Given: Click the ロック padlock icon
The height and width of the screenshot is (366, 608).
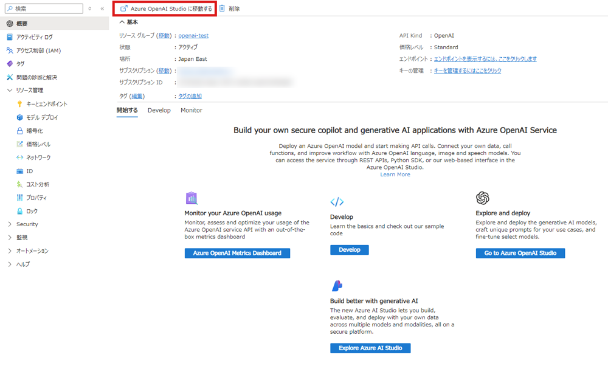Looking at the screenshot, I should click(20, 211).
